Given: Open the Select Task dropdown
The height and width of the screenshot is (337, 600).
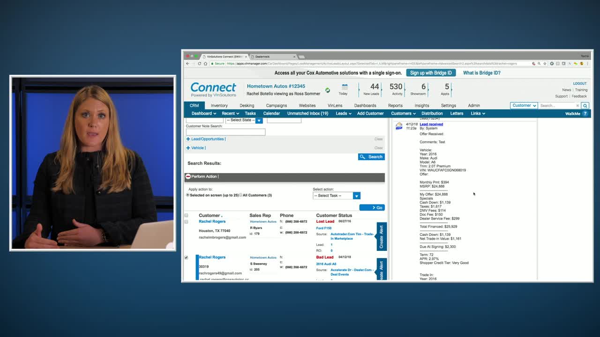Looking at the screenshot, I should (x=337, y=196).
